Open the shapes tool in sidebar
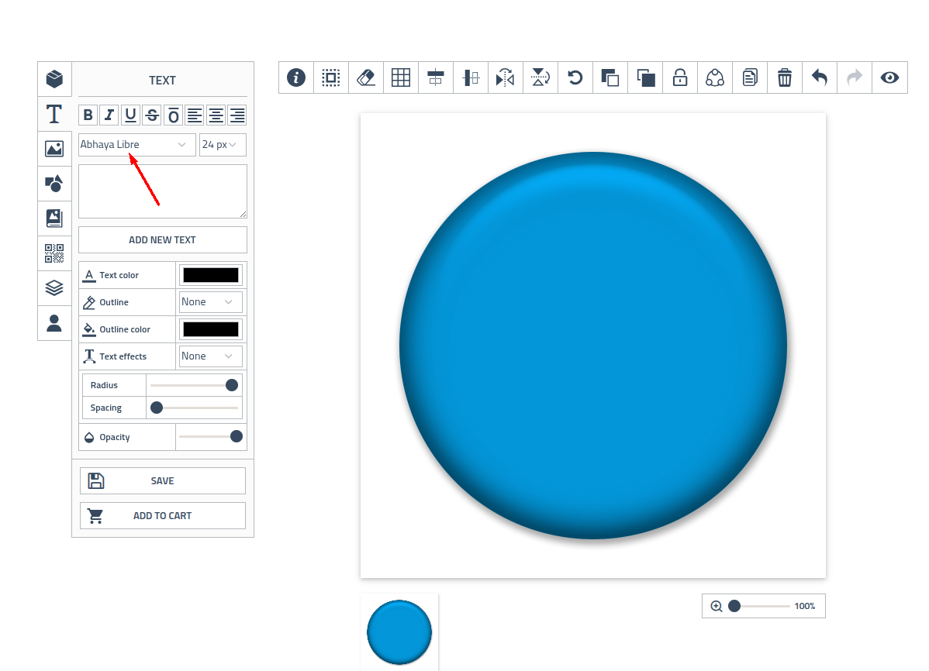 [x=54, y=184]
